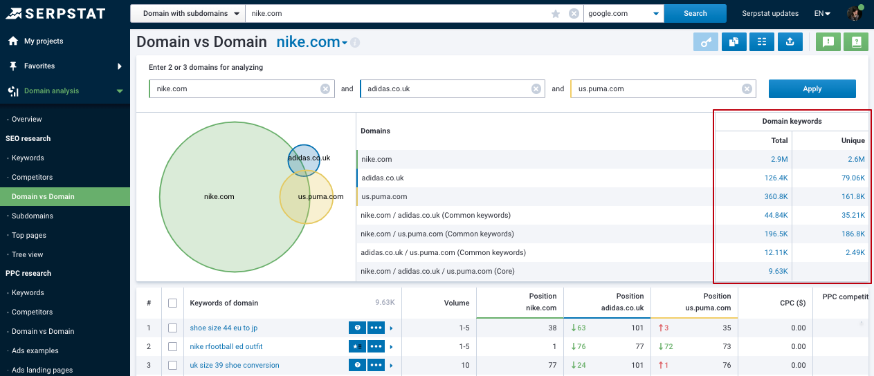Click the Apply button
874x376 pixels.
pos(812,88)
